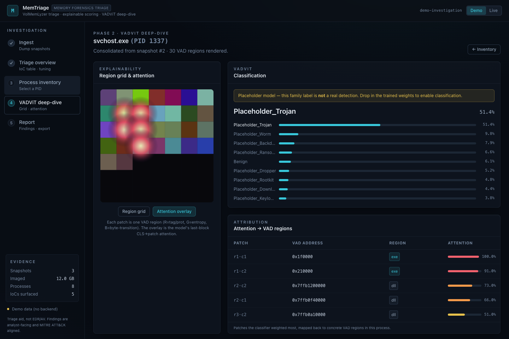Click the Placeholder_Rootkit probability bar
The image size is (509, 339).
[x=377, y=180]
